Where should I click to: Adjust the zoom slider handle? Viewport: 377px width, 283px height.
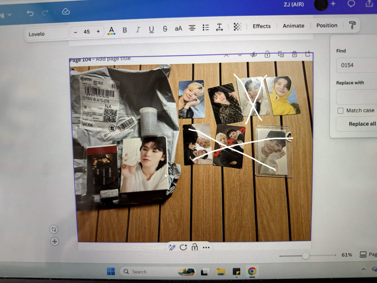305,256
